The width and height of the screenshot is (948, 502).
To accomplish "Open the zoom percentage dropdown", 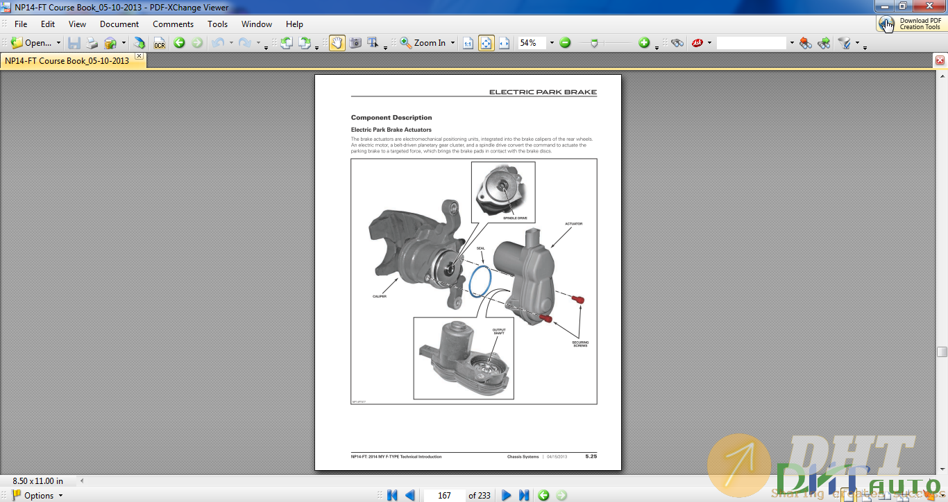I will (x=552, y=43).
